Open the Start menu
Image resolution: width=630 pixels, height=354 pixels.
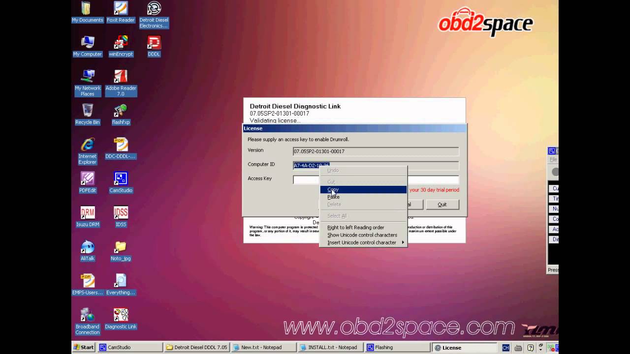[x=84, y=348]
